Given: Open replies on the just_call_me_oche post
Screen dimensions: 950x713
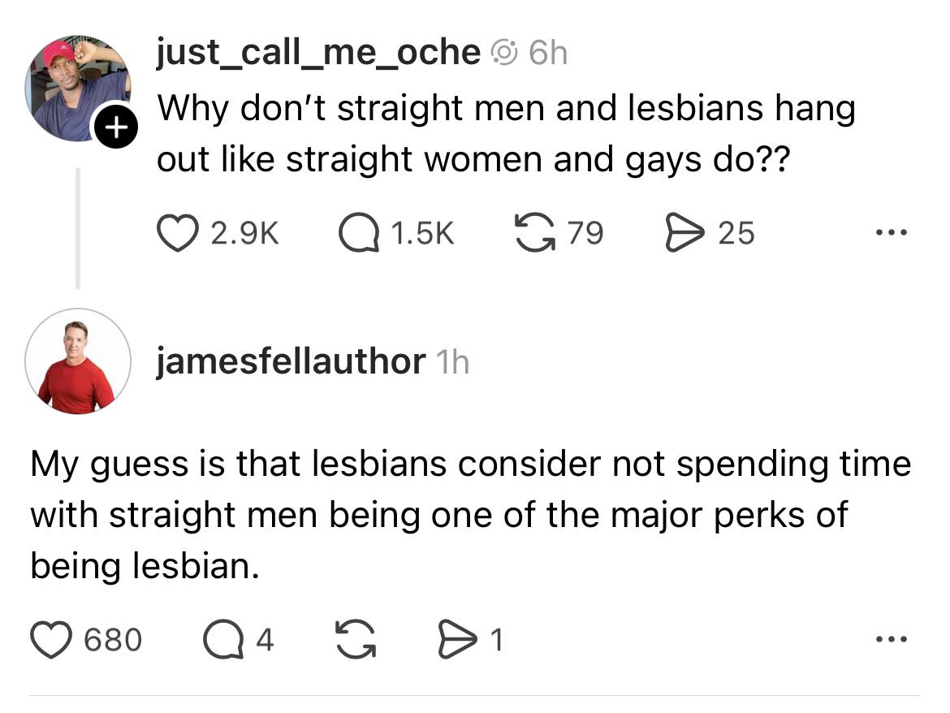Looking at the screenshot, I should click(359, 233).
